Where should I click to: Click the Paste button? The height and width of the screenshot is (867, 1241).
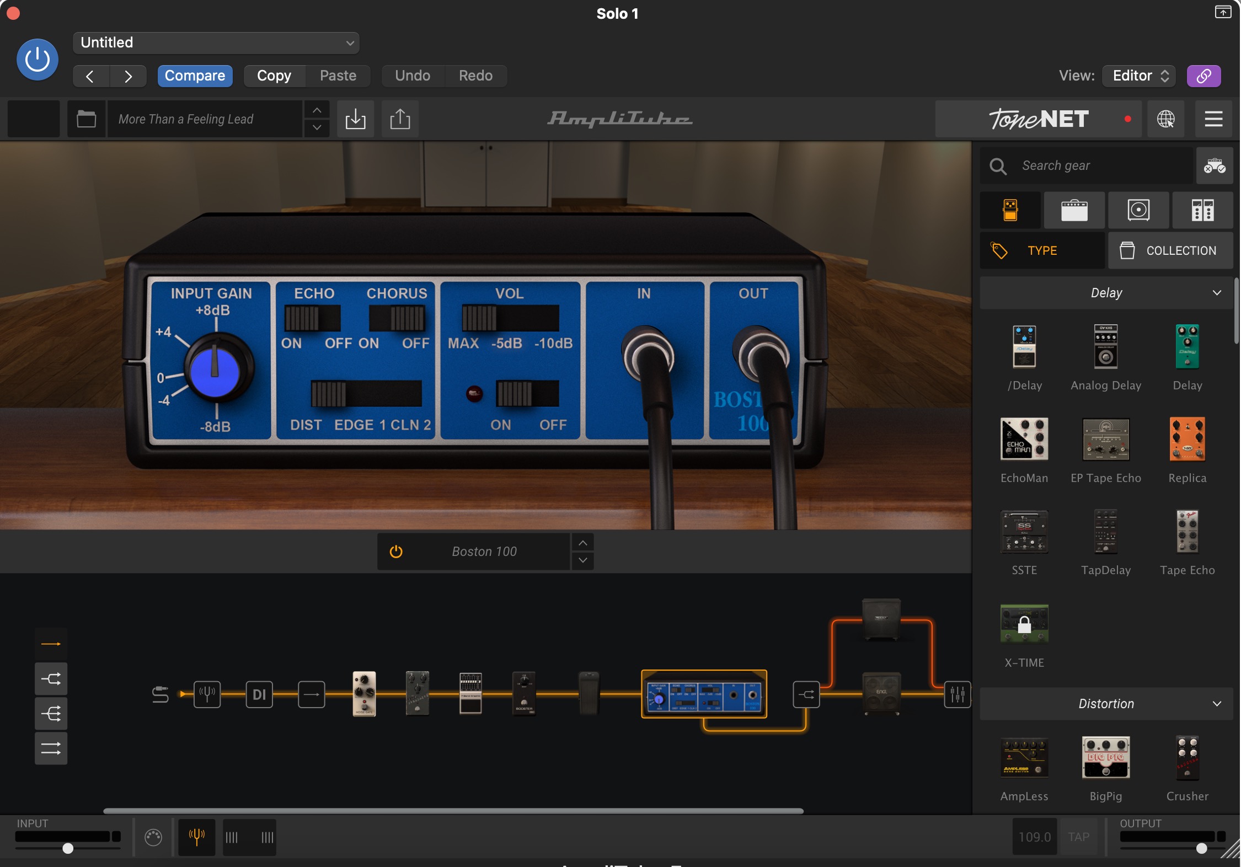click(x=338, y=76)
